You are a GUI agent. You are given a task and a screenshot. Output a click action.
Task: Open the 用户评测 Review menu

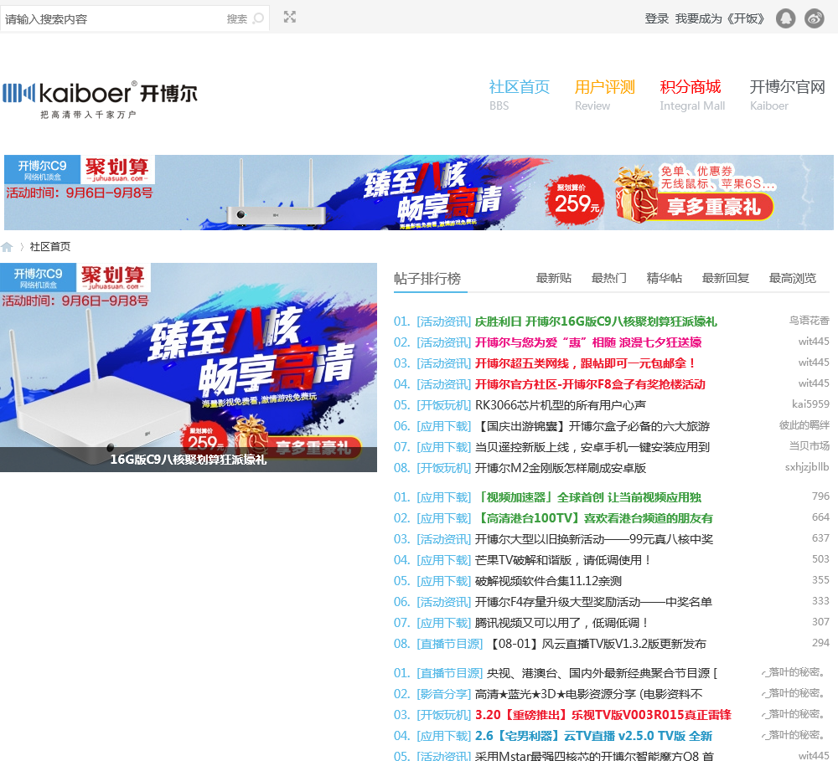pos(604,95)
